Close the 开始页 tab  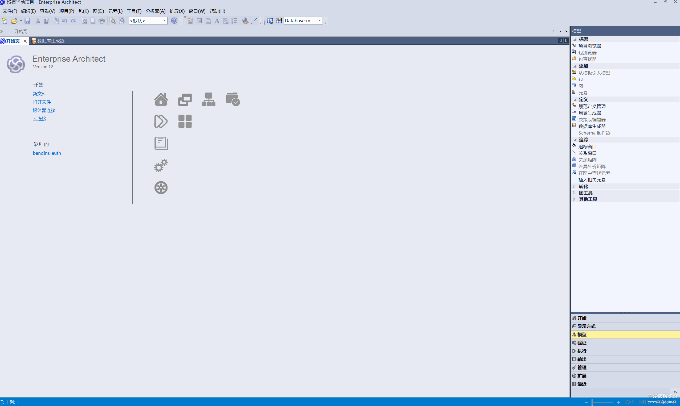coord(25,41)
